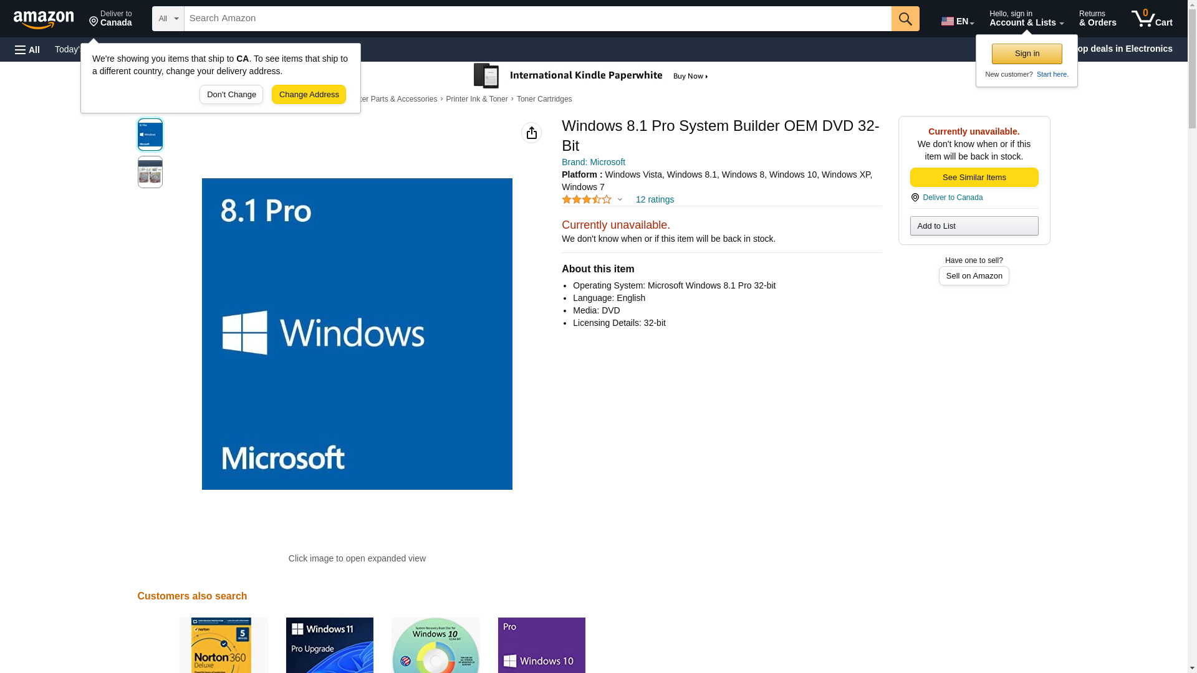Click the Don't Change button
This screenshot has width=1197, height=673.
(x=231, y=95)
